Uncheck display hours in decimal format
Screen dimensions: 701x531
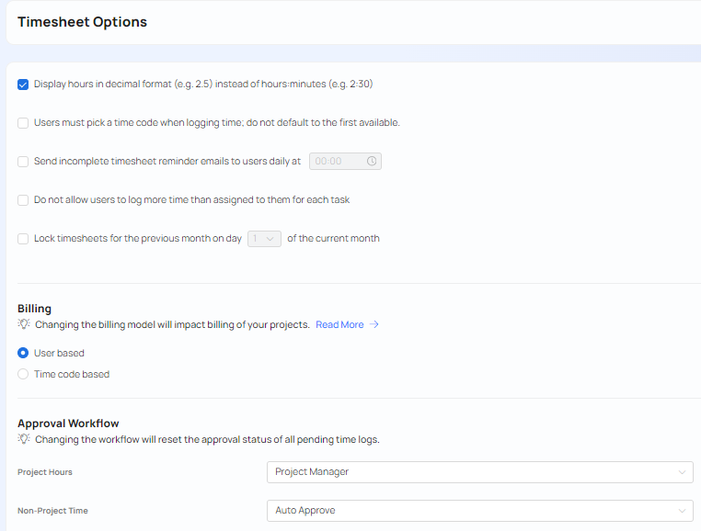(23, 85)
